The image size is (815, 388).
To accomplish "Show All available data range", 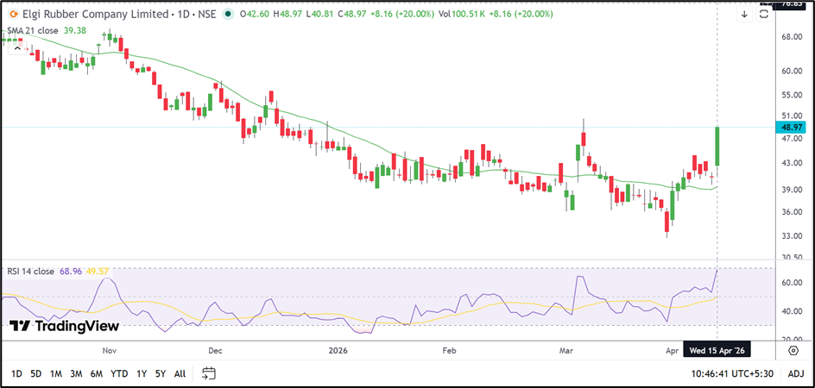I will [180, 373].
